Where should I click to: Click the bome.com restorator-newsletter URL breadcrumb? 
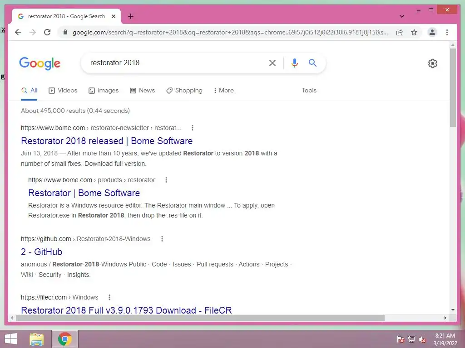click(101, 128)
